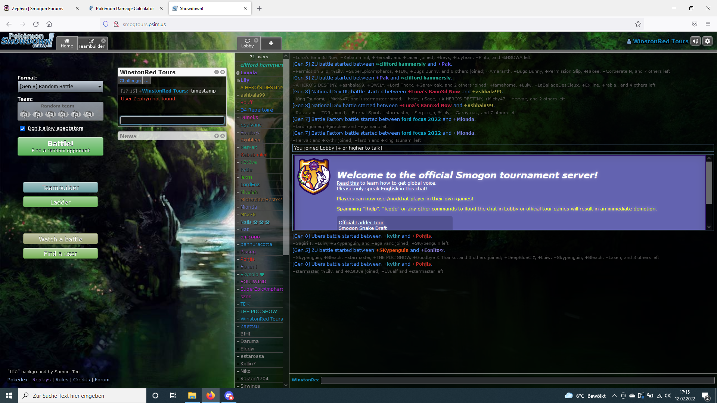
Task: Open the options gear icon
Action: pyautogui.click(x=708, y=41)
